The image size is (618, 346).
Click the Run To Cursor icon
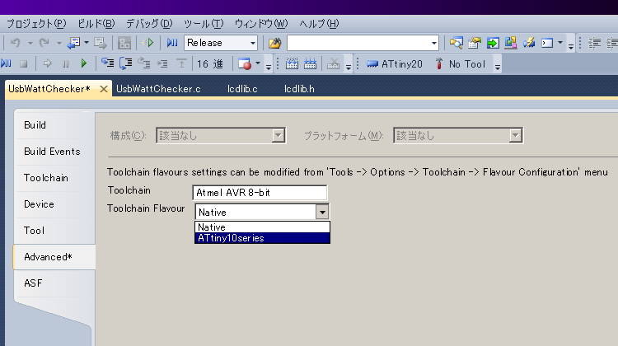[x=162, y=63]
